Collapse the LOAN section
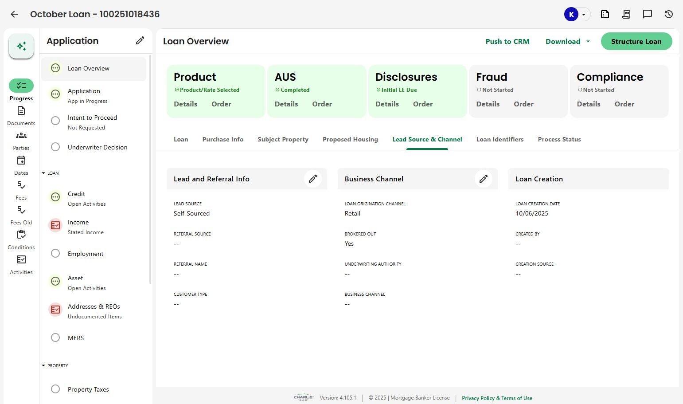 click(43, 173)
